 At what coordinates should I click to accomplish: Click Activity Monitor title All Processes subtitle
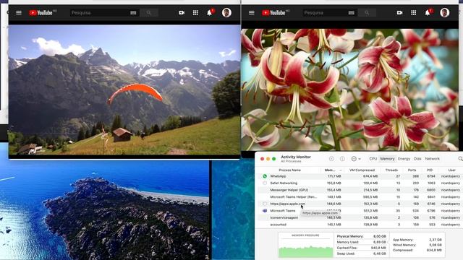coord(292,162)
